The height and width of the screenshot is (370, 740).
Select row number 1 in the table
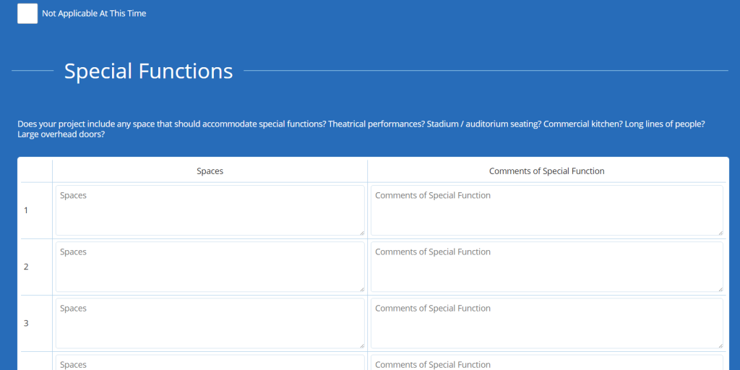(26, 210)
